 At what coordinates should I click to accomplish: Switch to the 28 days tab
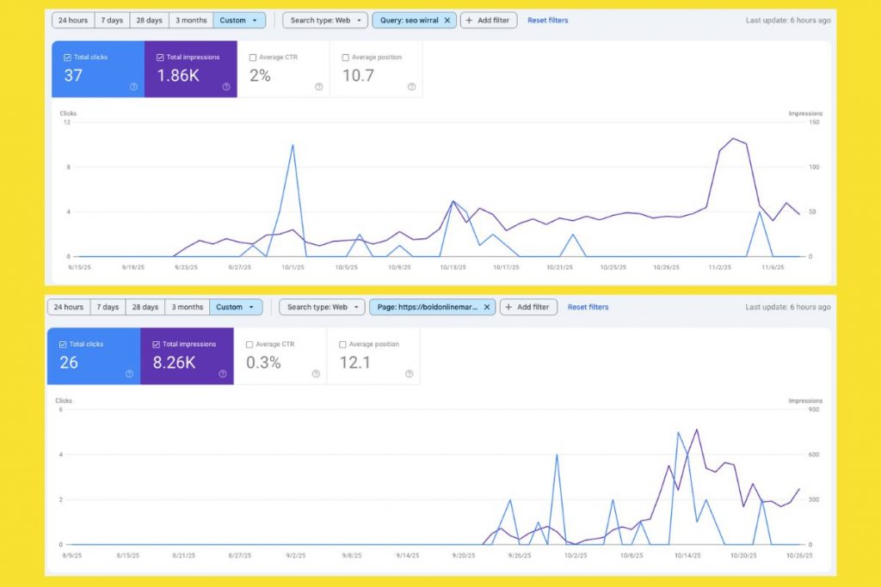click(x=149, y=20)
